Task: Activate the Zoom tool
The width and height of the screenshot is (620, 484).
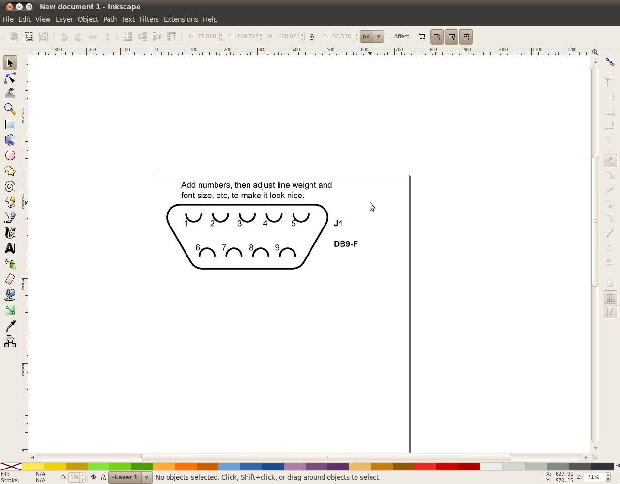Action: click(x=9, y=109)
